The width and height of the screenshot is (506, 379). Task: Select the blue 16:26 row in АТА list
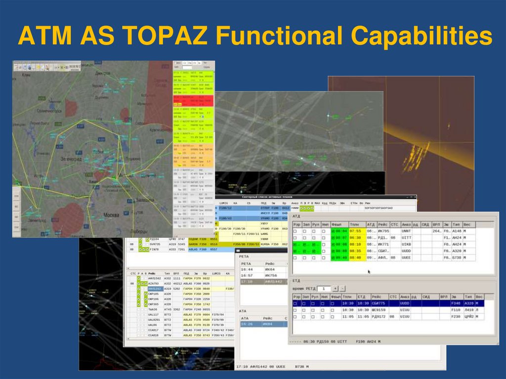263,324
